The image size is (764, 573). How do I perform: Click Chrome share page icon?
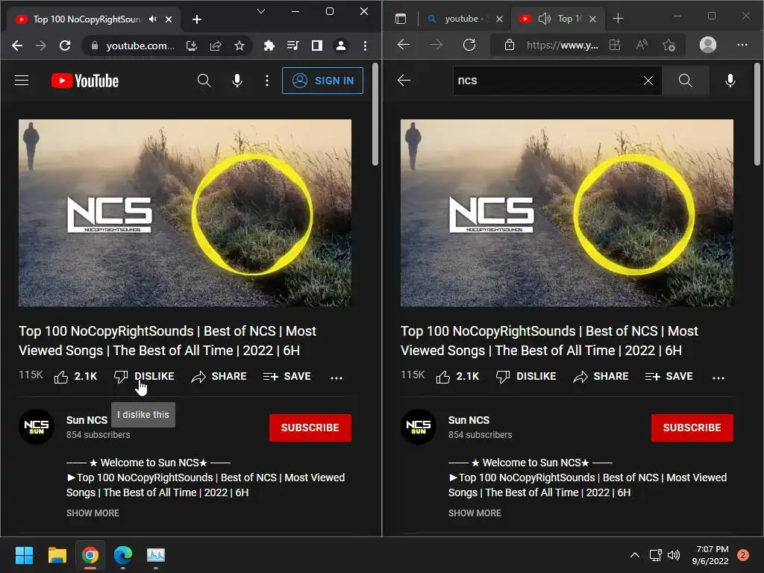(x=216, y=46)
